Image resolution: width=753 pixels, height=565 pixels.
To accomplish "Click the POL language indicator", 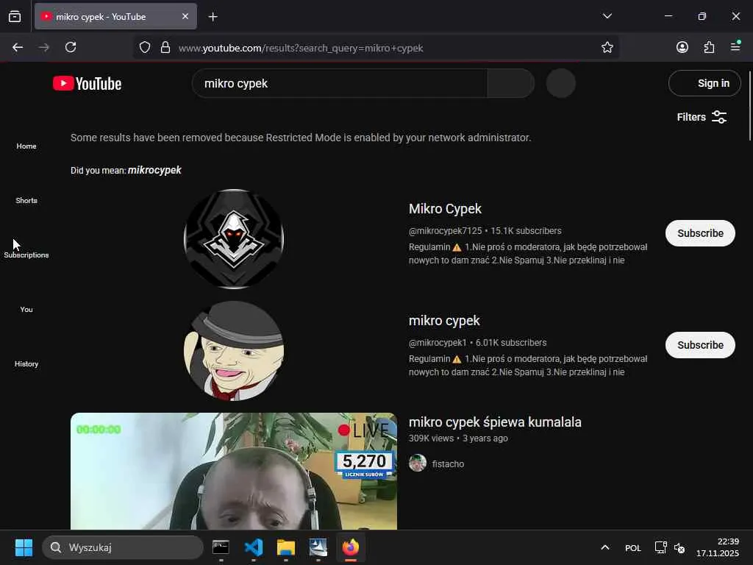I will pyautogui.click(x=633, y=547).
